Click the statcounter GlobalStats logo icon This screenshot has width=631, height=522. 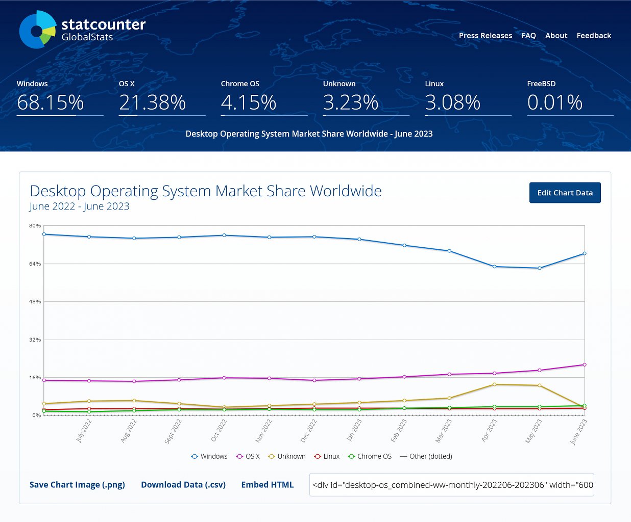click(x=38, y=30)
